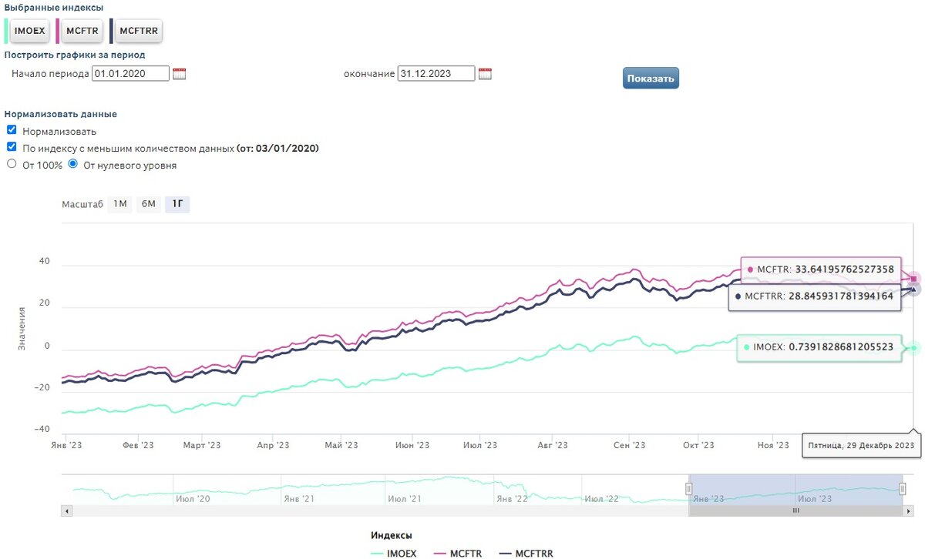Viewport: 925px width, 559px height.
Task: Click the navigator horizontal scrollbar thumb
Action: tap(795, 510)
